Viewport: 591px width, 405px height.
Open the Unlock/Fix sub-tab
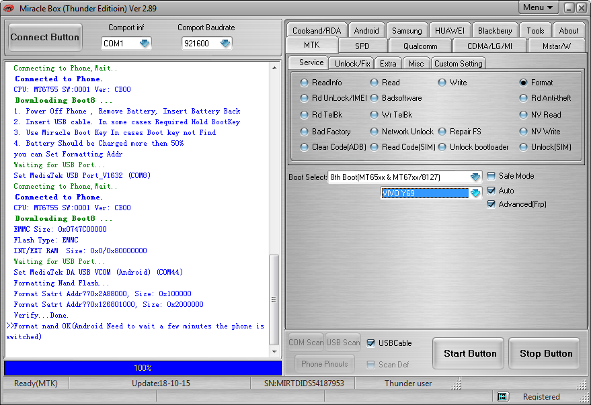tap(352, 64)
